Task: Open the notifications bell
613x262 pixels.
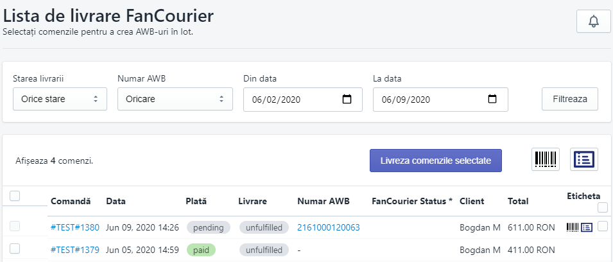Action: 594,21
